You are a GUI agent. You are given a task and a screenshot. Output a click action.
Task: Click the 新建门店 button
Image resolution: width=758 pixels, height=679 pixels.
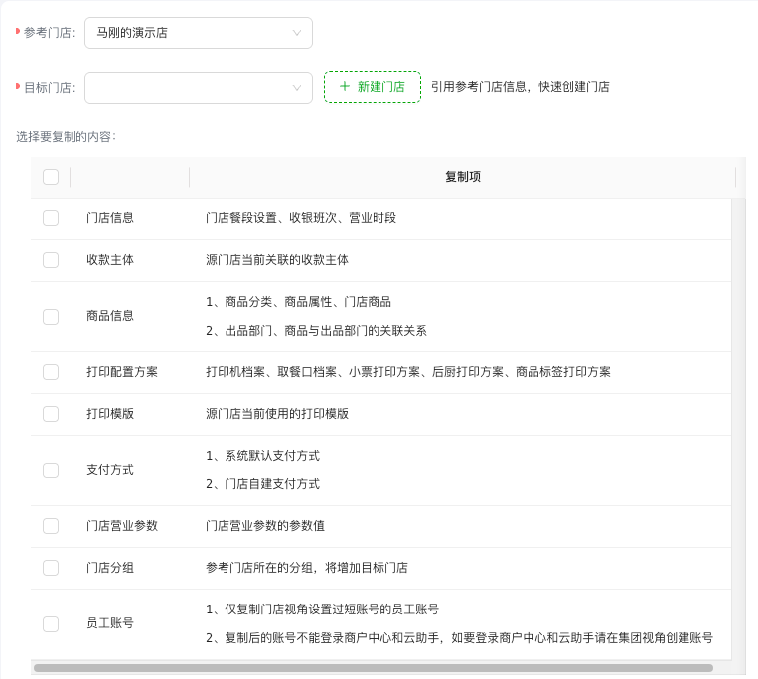[373, 87]
